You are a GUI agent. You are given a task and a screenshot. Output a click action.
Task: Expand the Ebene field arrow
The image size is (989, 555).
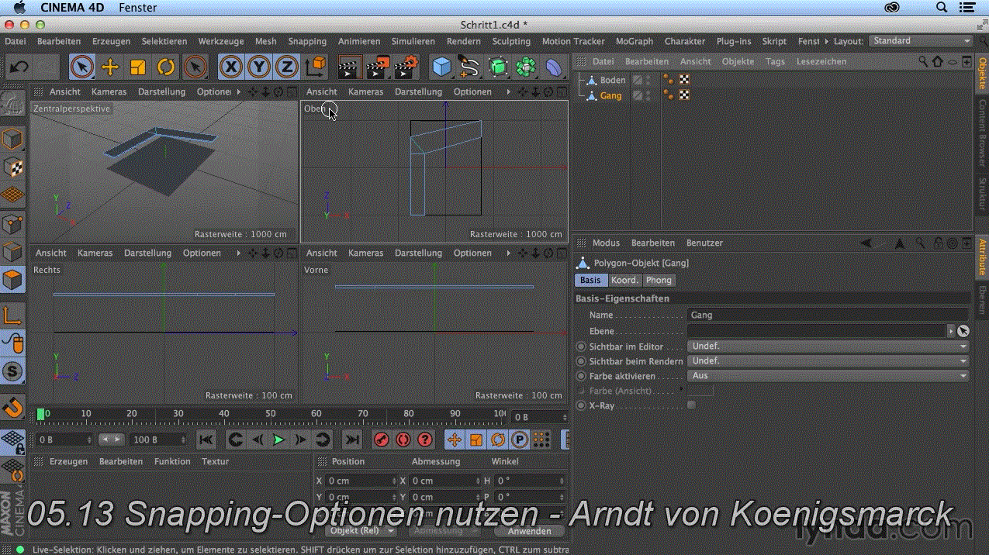point(951,330)
